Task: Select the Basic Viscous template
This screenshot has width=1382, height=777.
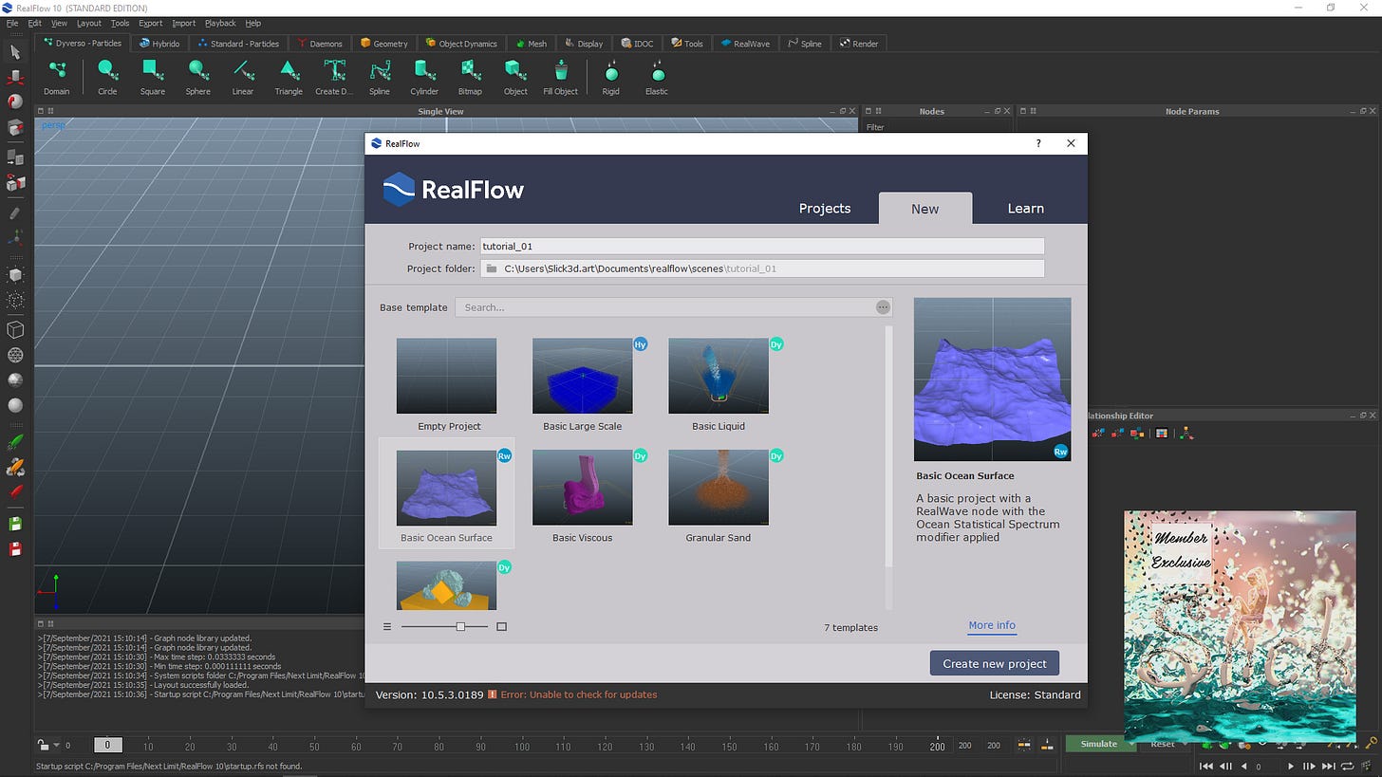Action: 583,496
